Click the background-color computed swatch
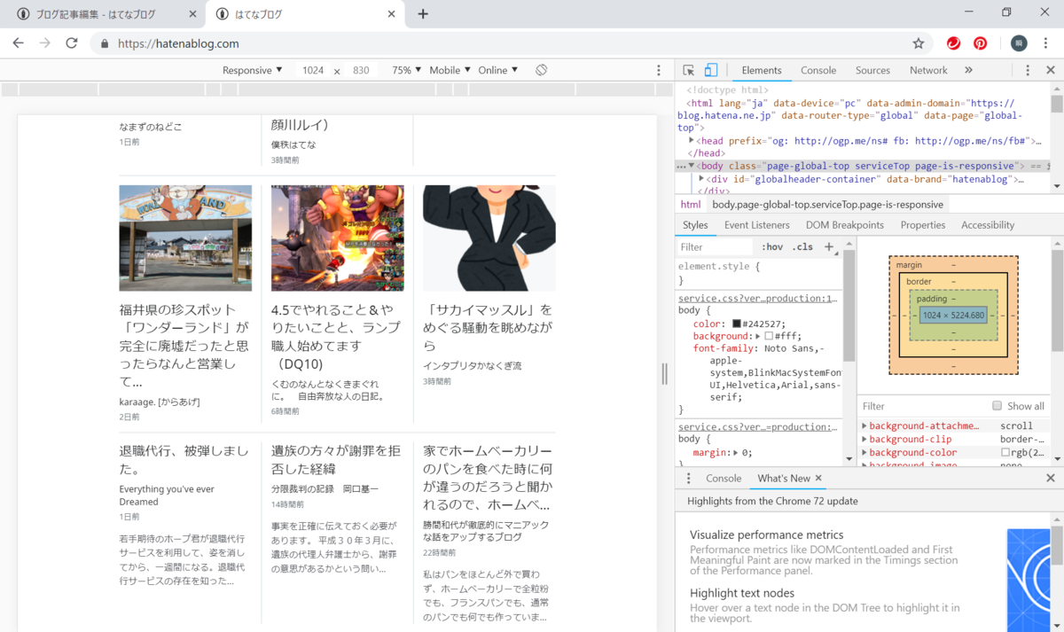The image size is (1064, 632). pyautogui.click(x=1005, y=453)
